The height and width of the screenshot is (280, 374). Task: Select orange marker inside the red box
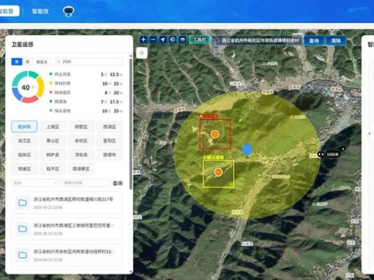[215, 134]
